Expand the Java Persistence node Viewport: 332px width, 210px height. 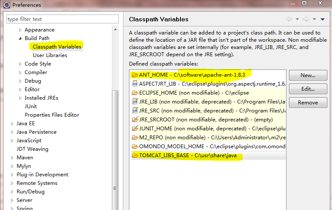(x=12, y=132)
